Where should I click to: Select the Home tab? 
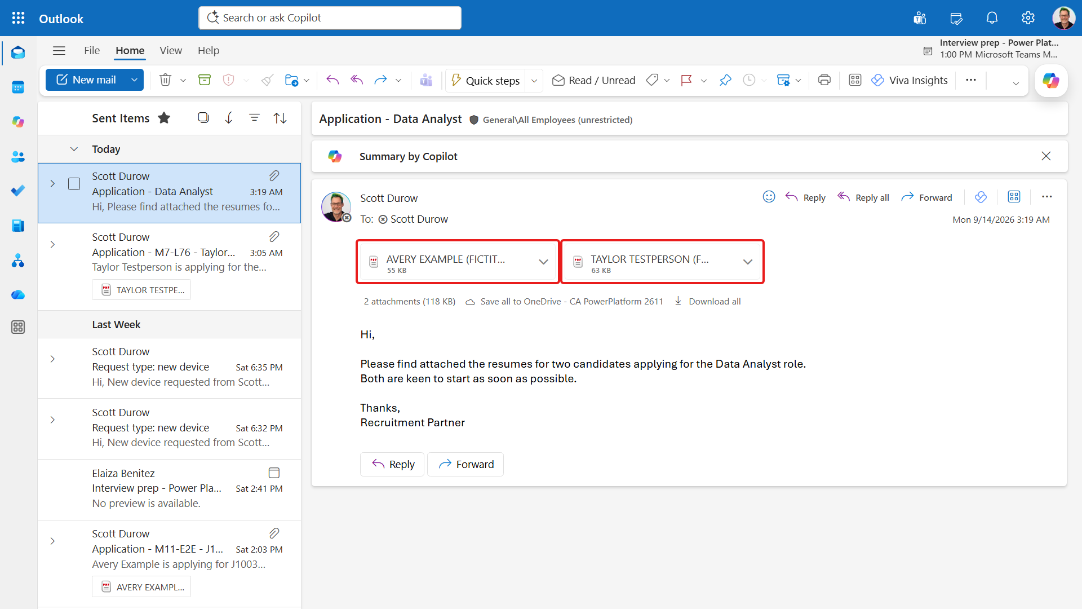click(130, 51)
